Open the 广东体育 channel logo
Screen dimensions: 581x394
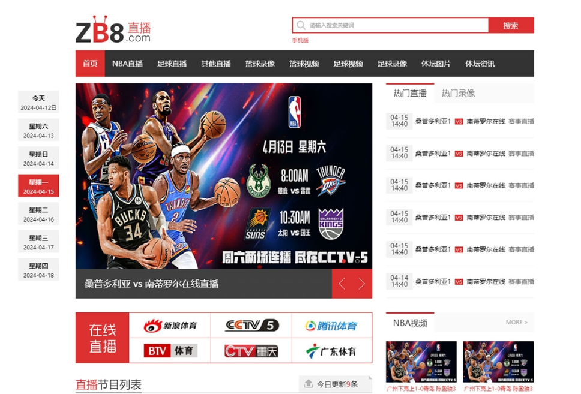[x=331, y=351]
